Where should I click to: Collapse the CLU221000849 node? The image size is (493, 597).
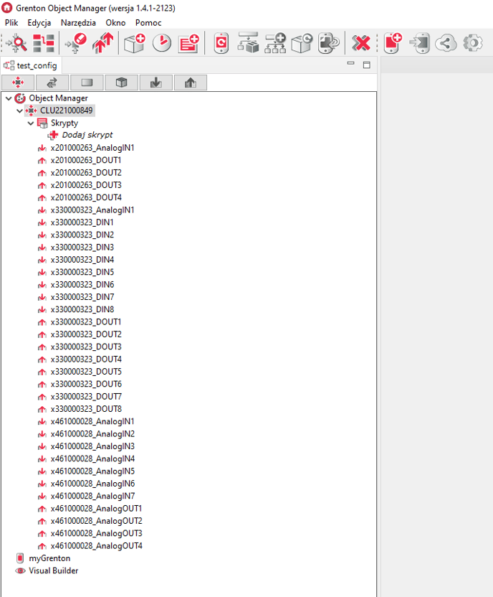pyautogui.click(x=20, y=111)
